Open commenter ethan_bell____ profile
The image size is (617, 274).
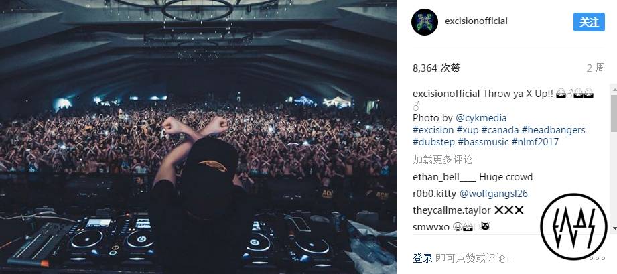click(444, 177)
